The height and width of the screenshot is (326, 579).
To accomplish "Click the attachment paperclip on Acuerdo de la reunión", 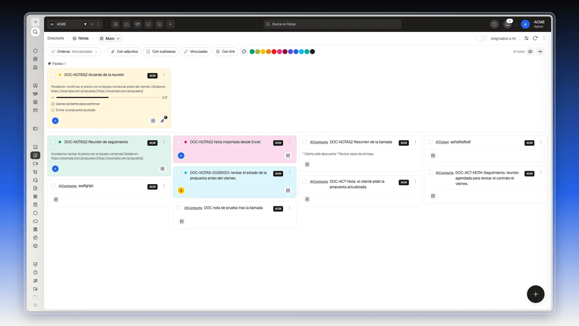I will tap(163, 121).
